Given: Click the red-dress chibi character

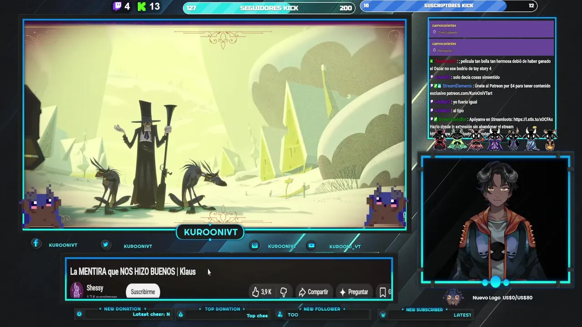Looking at the screenshot, I should 440,139.
